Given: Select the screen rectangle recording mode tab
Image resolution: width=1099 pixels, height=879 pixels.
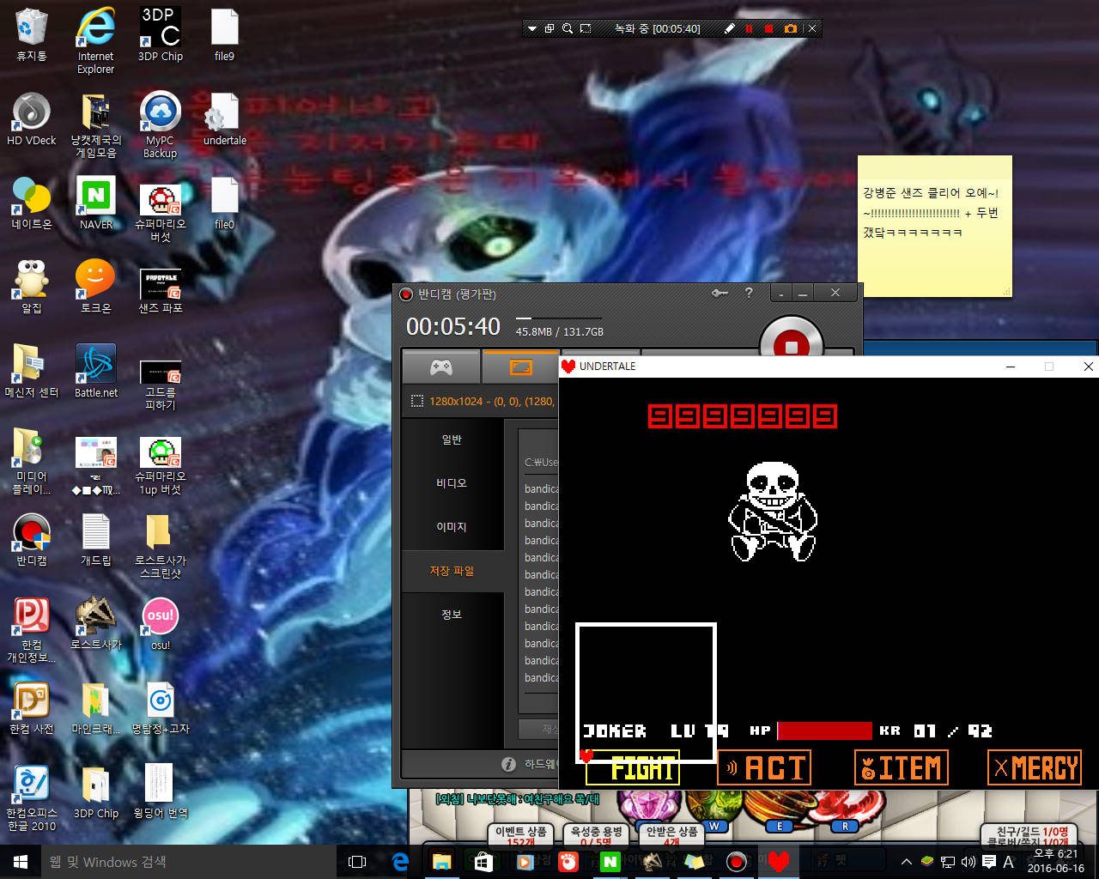Looking at the screenshot, I should (x=520, y=367).
